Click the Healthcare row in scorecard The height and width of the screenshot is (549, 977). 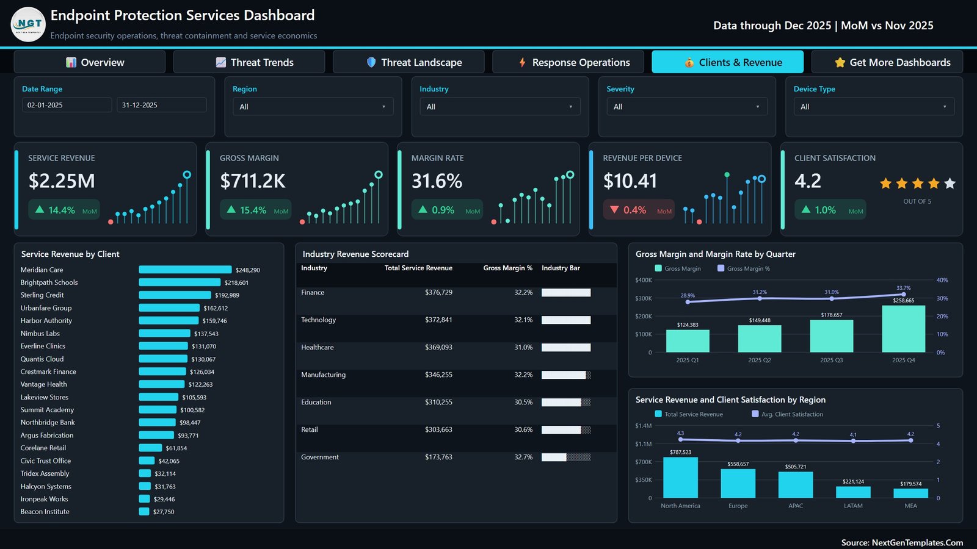(x=456, y=348)
